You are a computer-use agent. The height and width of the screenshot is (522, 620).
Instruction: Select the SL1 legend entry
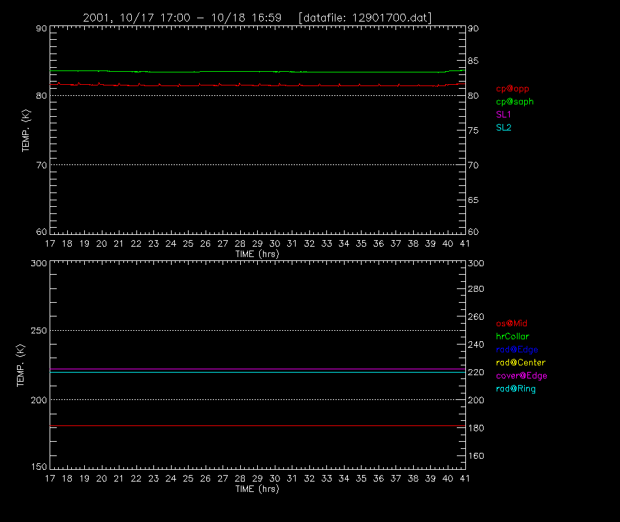[503, 115]
